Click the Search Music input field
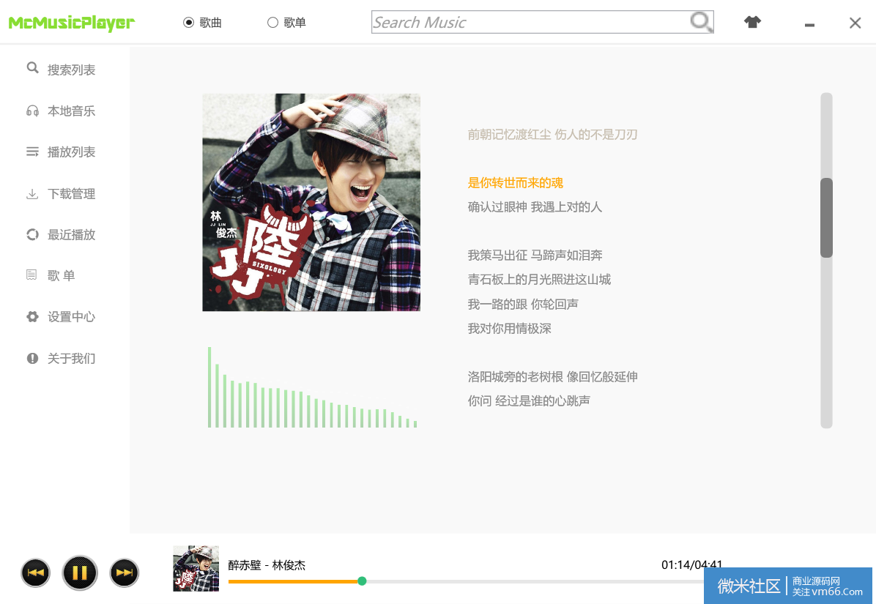The height and width of the screenshot is (604, 876). [531, 22]
